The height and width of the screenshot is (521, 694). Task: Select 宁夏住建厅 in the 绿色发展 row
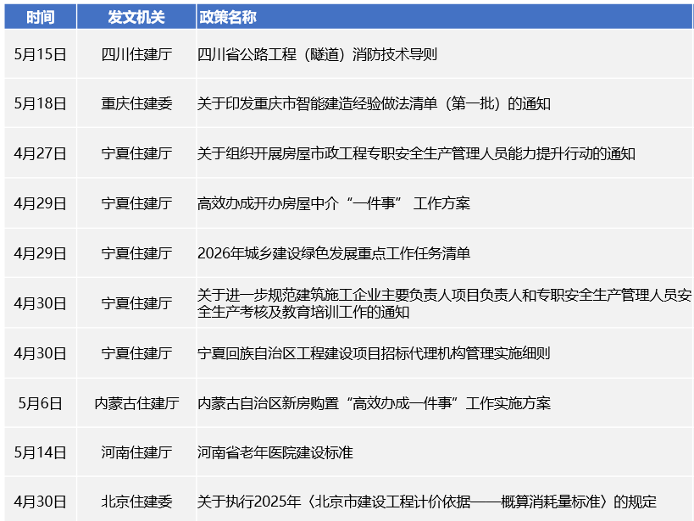136,253
